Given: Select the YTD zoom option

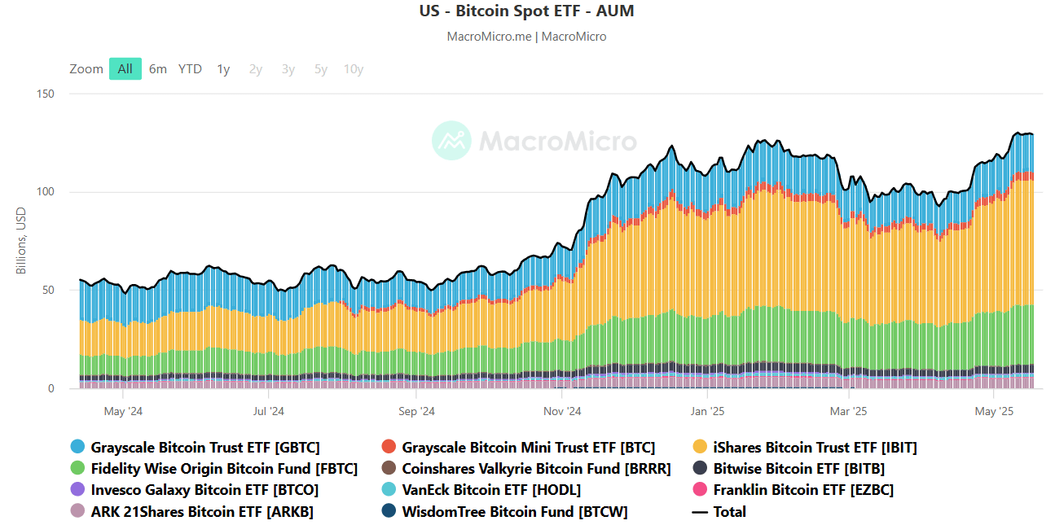Looking at the screenshot, I should pos(190,69).
